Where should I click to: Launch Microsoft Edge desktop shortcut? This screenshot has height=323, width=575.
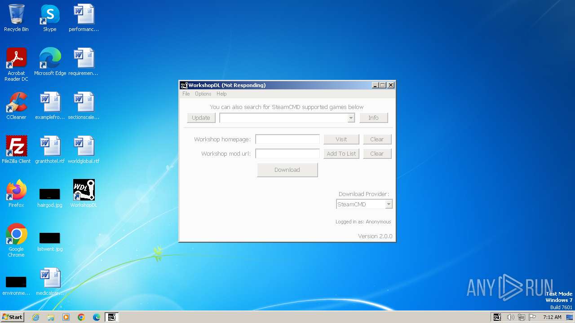pyautogui.click(x=50, y=62)
